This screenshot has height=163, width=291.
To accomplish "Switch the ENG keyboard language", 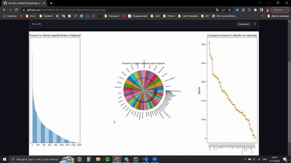I will pos(265,159).
